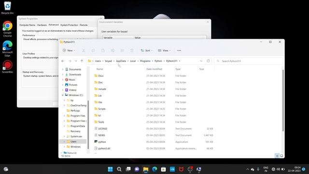Image resolution: width=309 pixels, height=174 pixels.
Task: Click the Share icon in toolbar
Action: click(122, 50)
